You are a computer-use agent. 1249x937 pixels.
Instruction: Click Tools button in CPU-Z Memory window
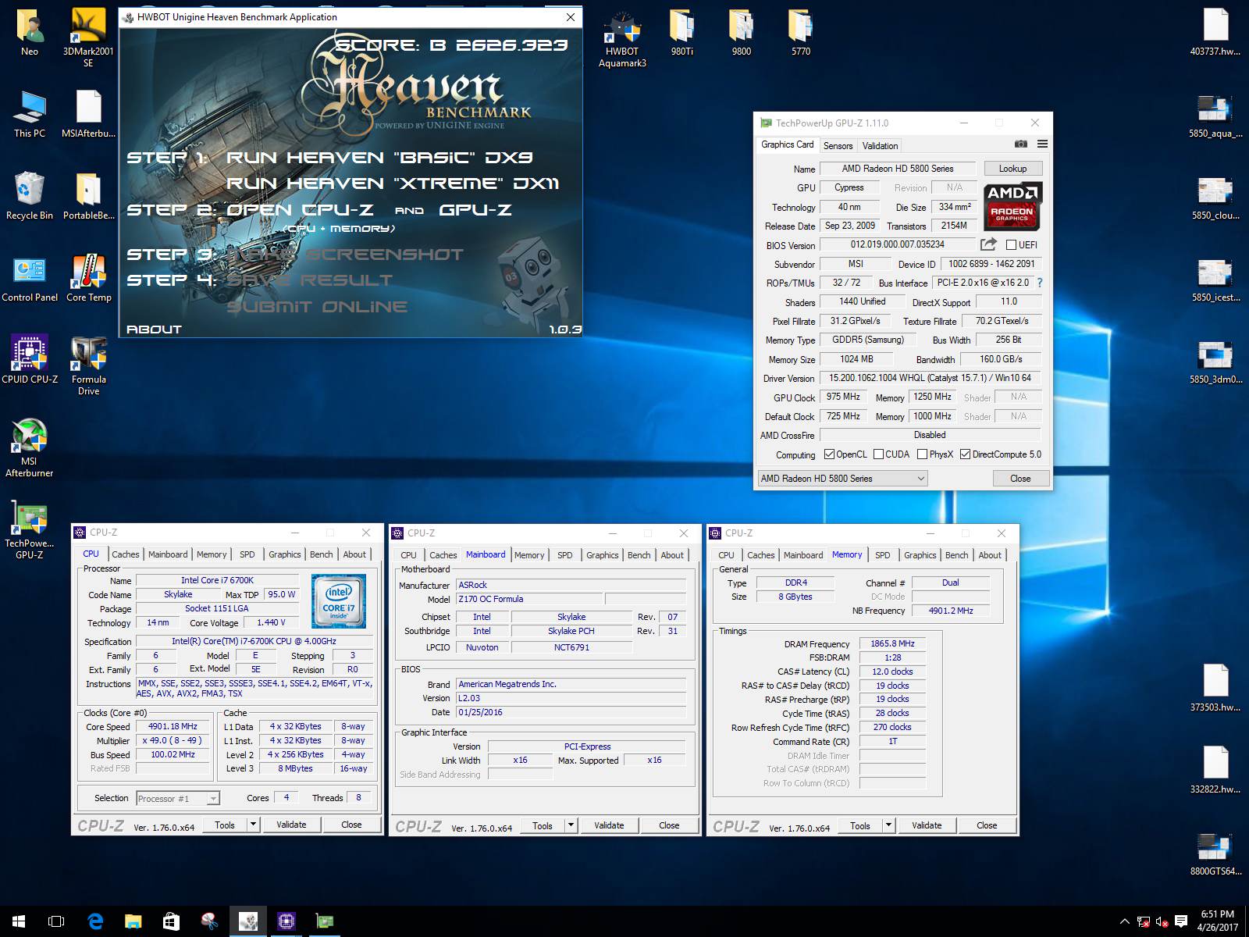[860, 825]
